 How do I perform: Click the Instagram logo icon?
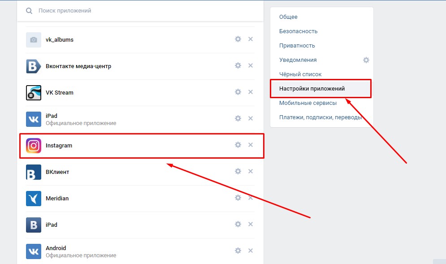point(34,146)
